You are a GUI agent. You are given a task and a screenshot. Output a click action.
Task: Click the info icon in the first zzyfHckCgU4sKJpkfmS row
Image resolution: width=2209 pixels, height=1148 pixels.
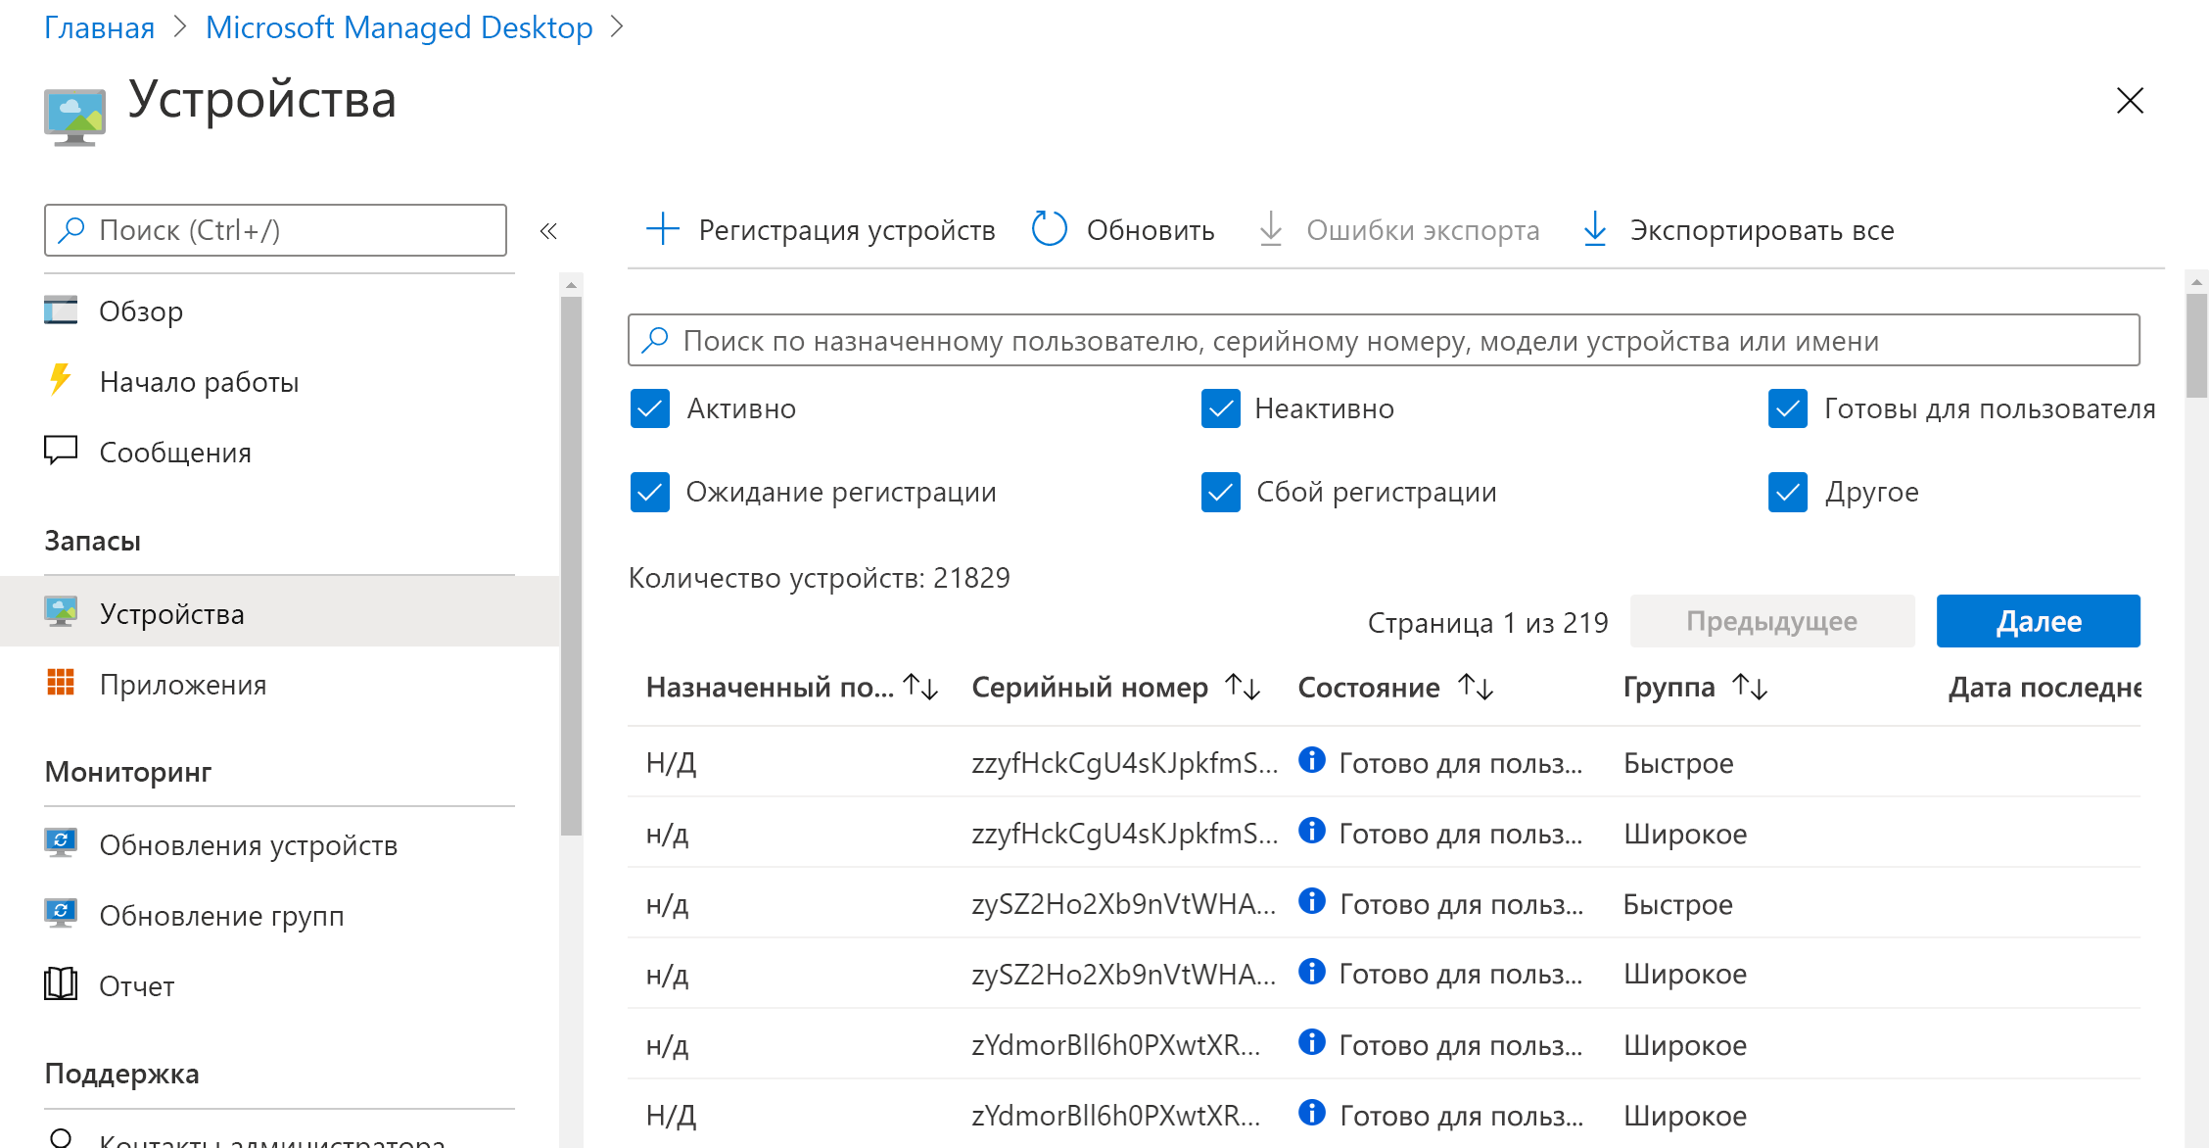point(1312,760)
